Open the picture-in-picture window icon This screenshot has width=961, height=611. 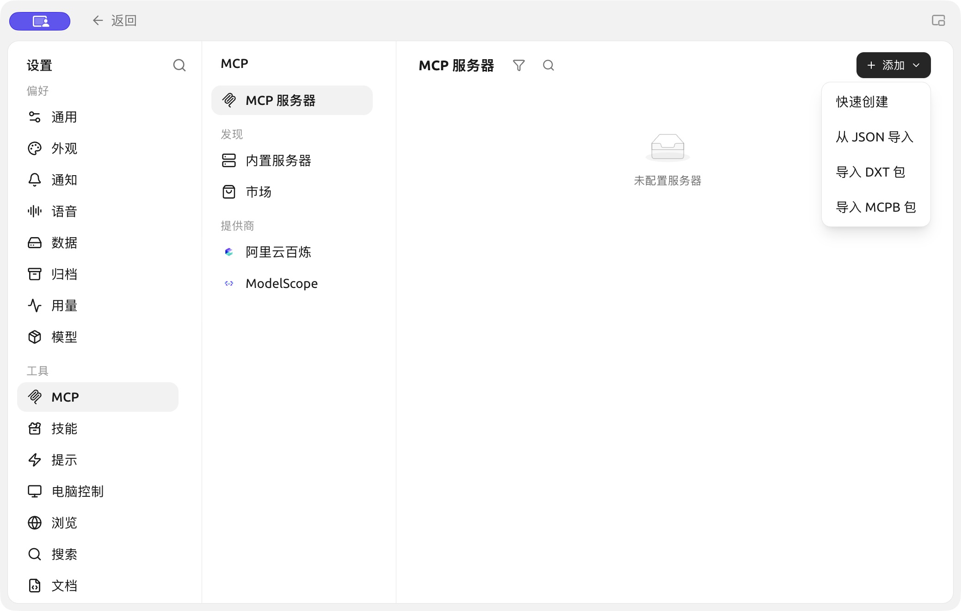938,20
